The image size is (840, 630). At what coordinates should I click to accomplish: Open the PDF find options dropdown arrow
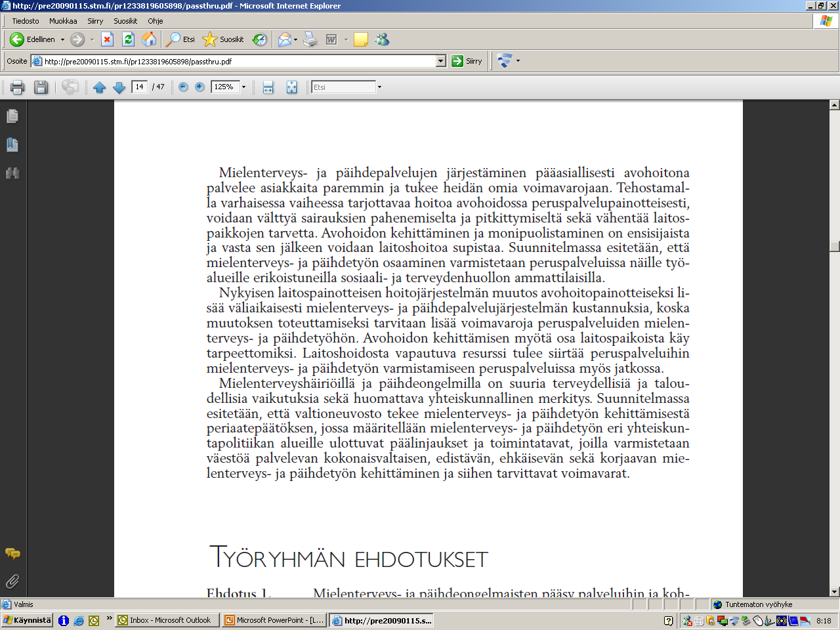[x=379, y=87]
